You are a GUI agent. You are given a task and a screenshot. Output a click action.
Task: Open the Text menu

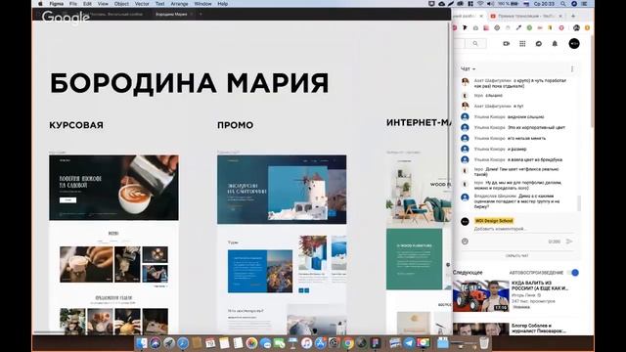(159, 4)
